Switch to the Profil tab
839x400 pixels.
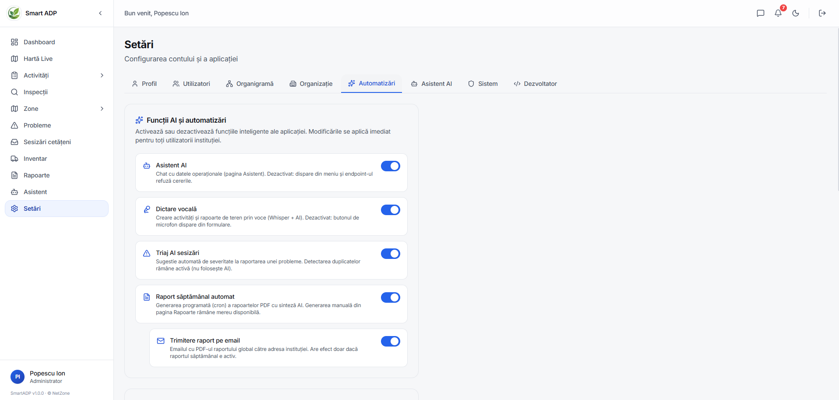pyautogui.click(x=144, y=84)
